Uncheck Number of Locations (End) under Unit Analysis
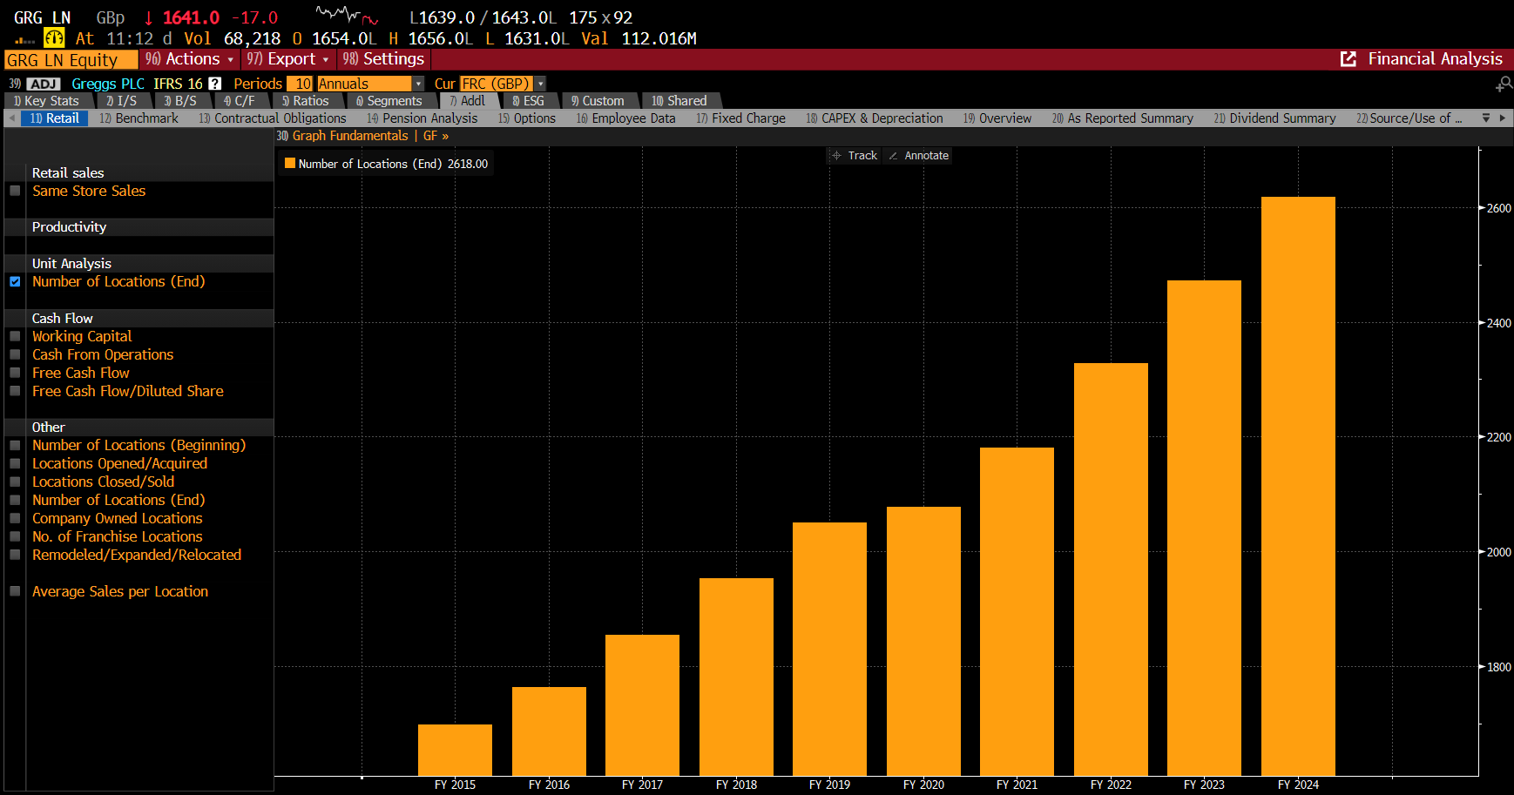The width and height of the screenshot is (1514, 795). (15, 281)
